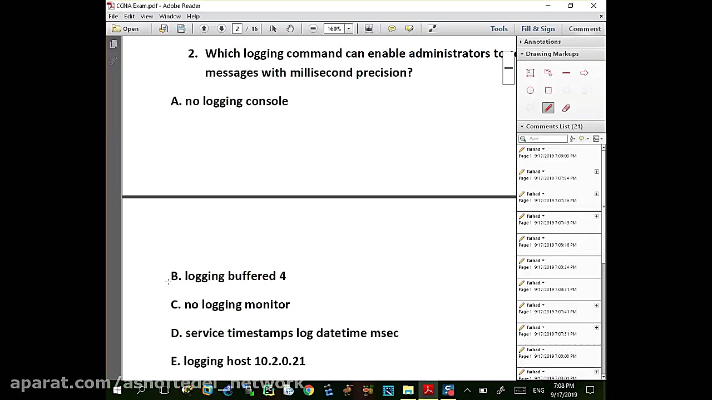Open Task View in the taskbar
This screenshot has width=712, height=400.
[164, 391]
